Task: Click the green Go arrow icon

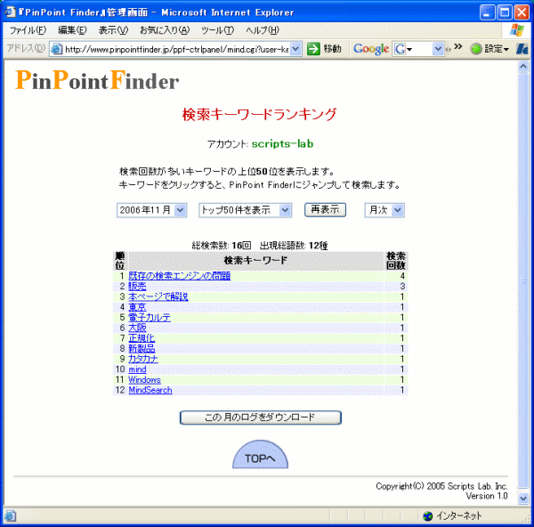Action: tap(313, 49)
